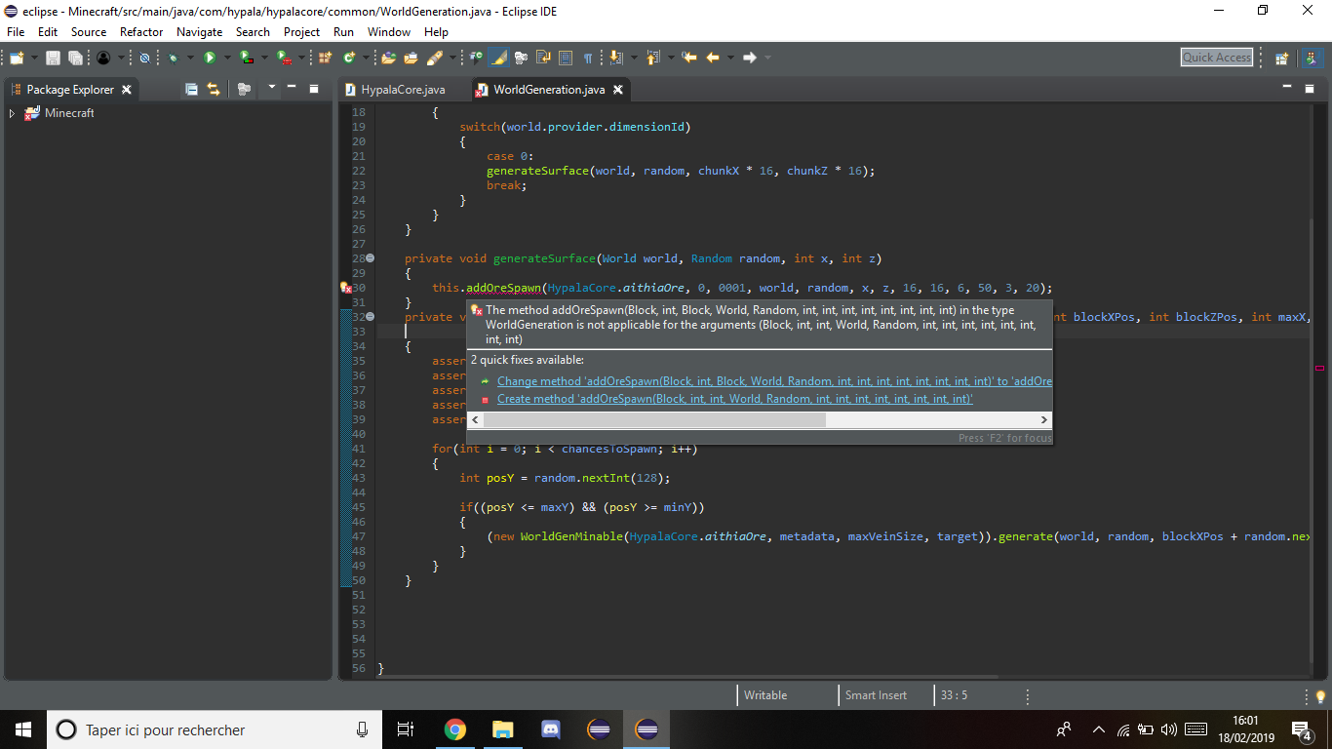Viewport: 1332px width, 749px height.
Task: Click Collapse All in Package Explorer
Action: [x=191, y=89]
